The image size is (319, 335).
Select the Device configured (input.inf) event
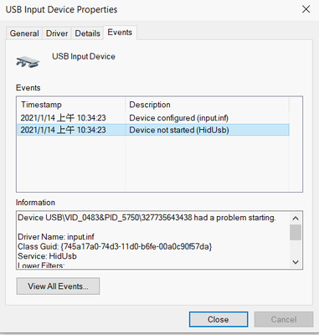click(153, 118)
